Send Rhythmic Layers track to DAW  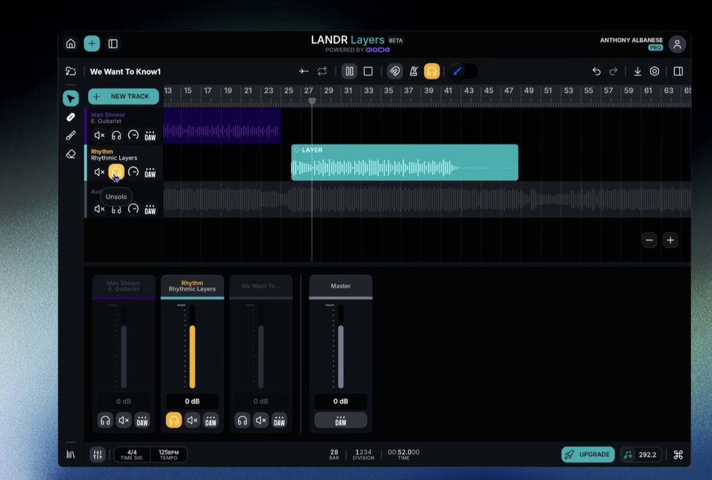tap(150, 172)
